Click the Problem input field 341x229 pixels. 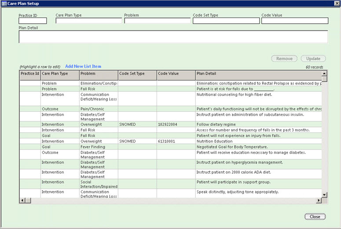(157, 21)
